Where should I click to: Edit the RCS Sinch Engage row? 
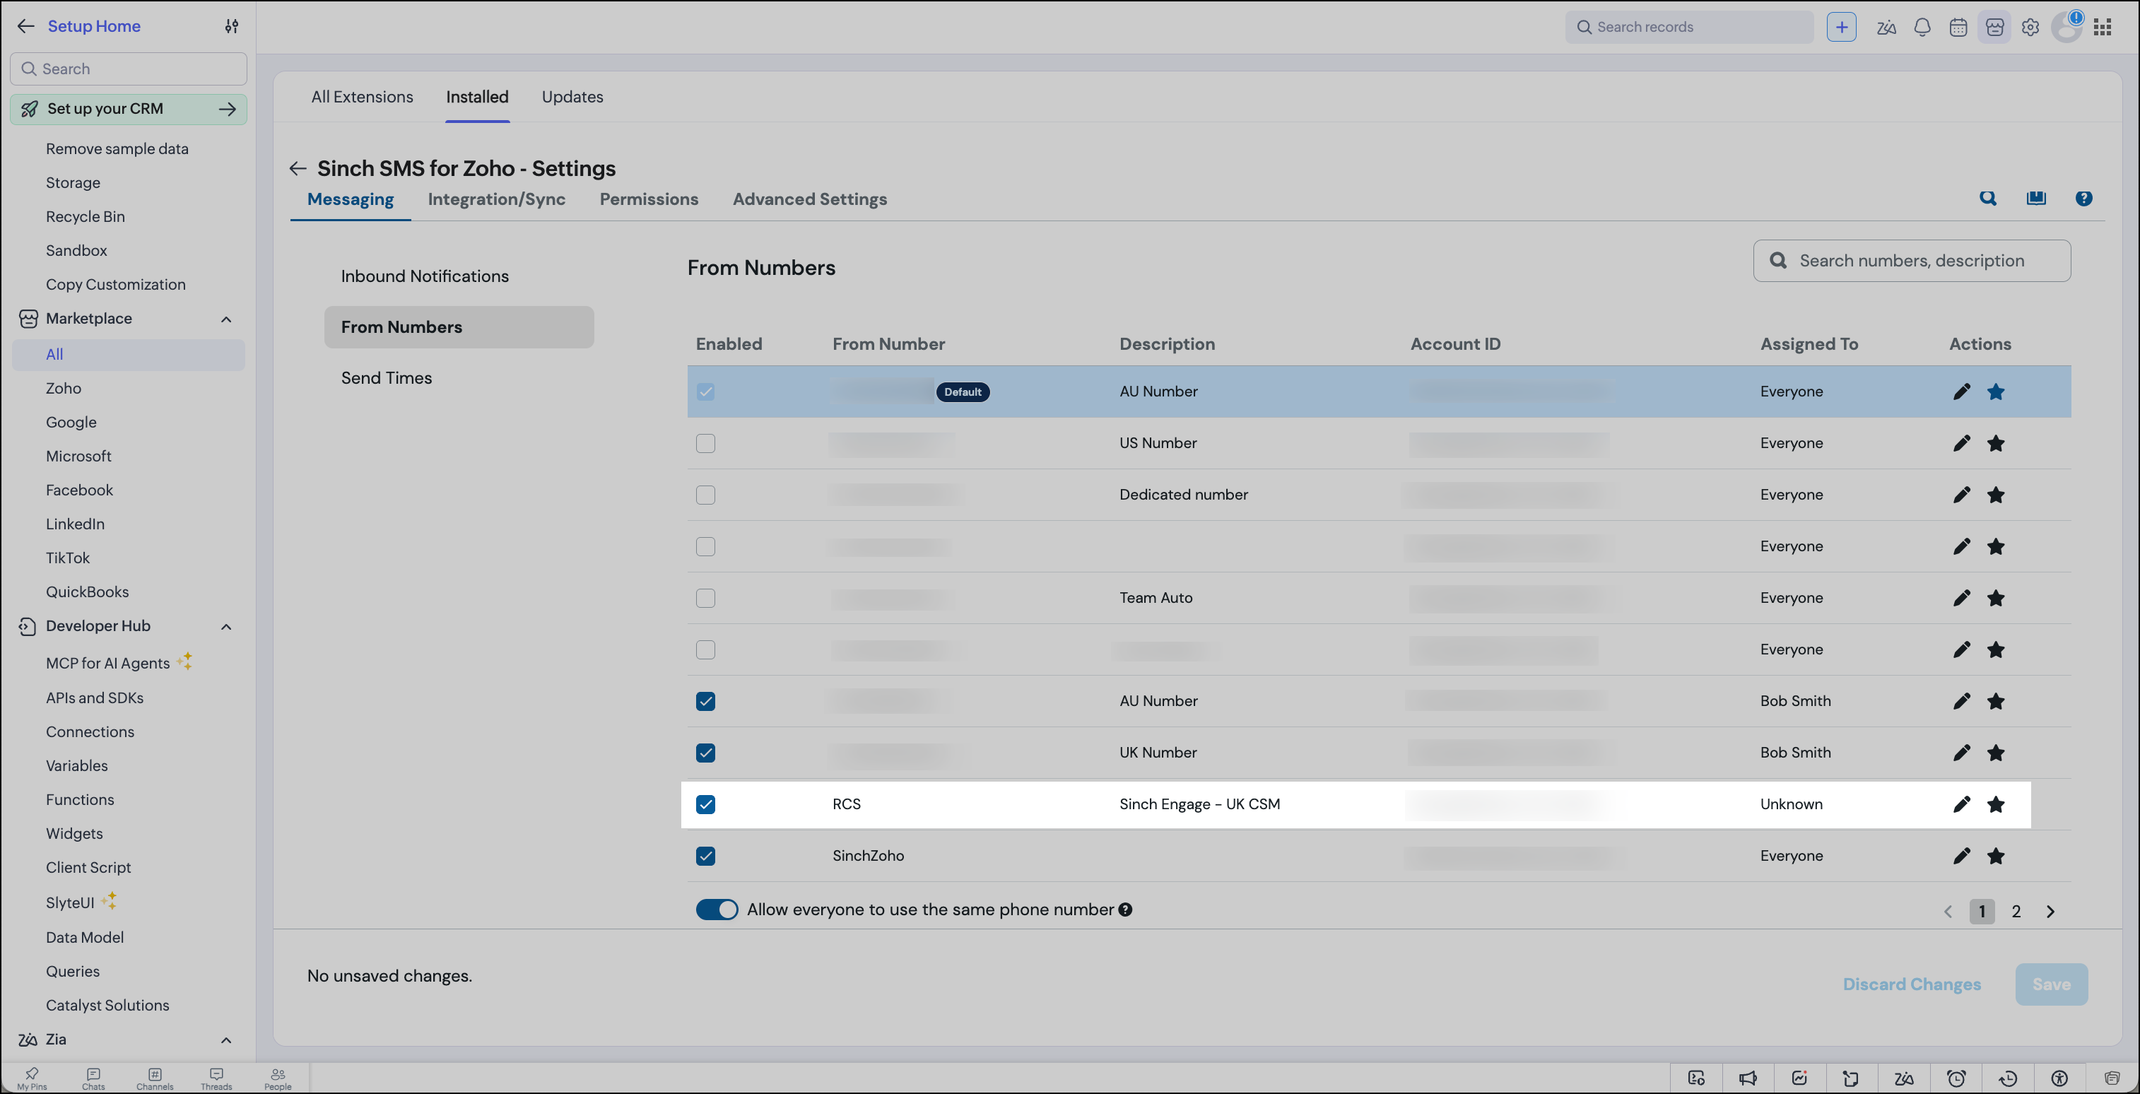coord(1961,804)
